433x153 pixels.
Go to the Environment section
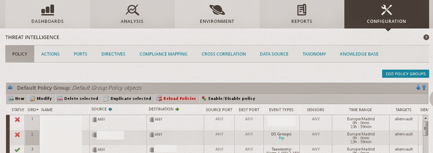click(217, 14)
